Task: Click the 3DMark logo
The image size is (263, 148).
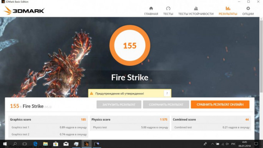Action: click(24, 11)
